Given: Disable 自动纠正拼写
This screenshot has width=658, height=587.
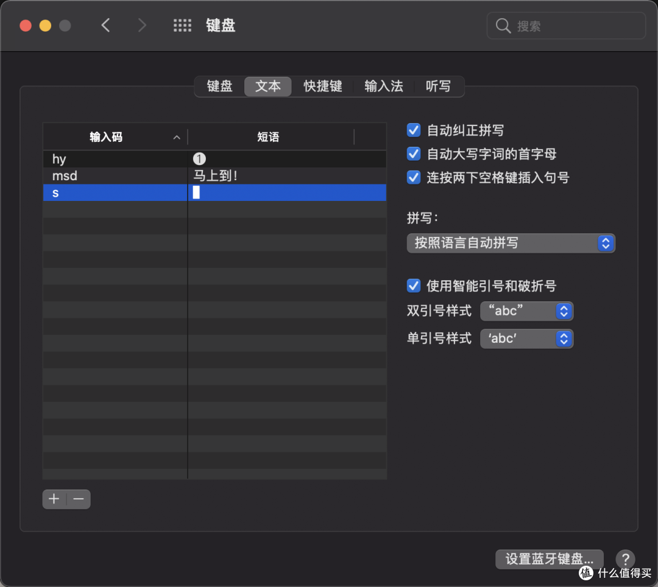Looking at the screenshot, I should tap(413, 130).
